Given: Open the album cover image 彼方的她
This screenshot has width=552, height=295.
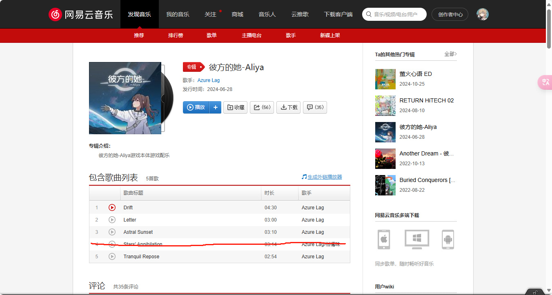Looking at the screenshot, I should pos(125,98).
